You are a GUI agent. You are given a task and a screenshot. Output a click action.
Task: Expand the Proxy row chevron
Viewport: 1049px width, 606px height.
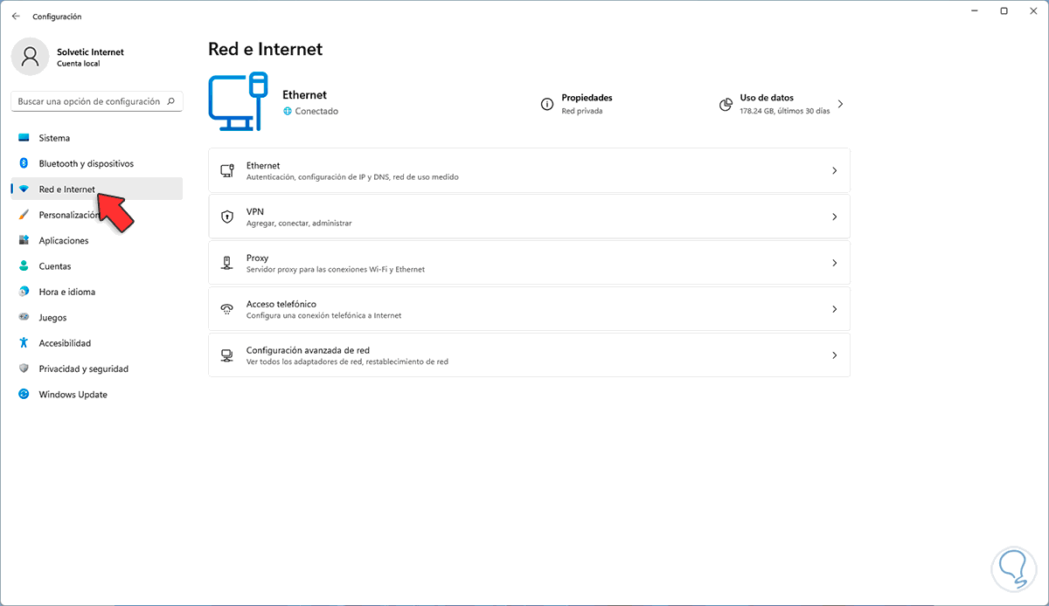click(834, 263)
